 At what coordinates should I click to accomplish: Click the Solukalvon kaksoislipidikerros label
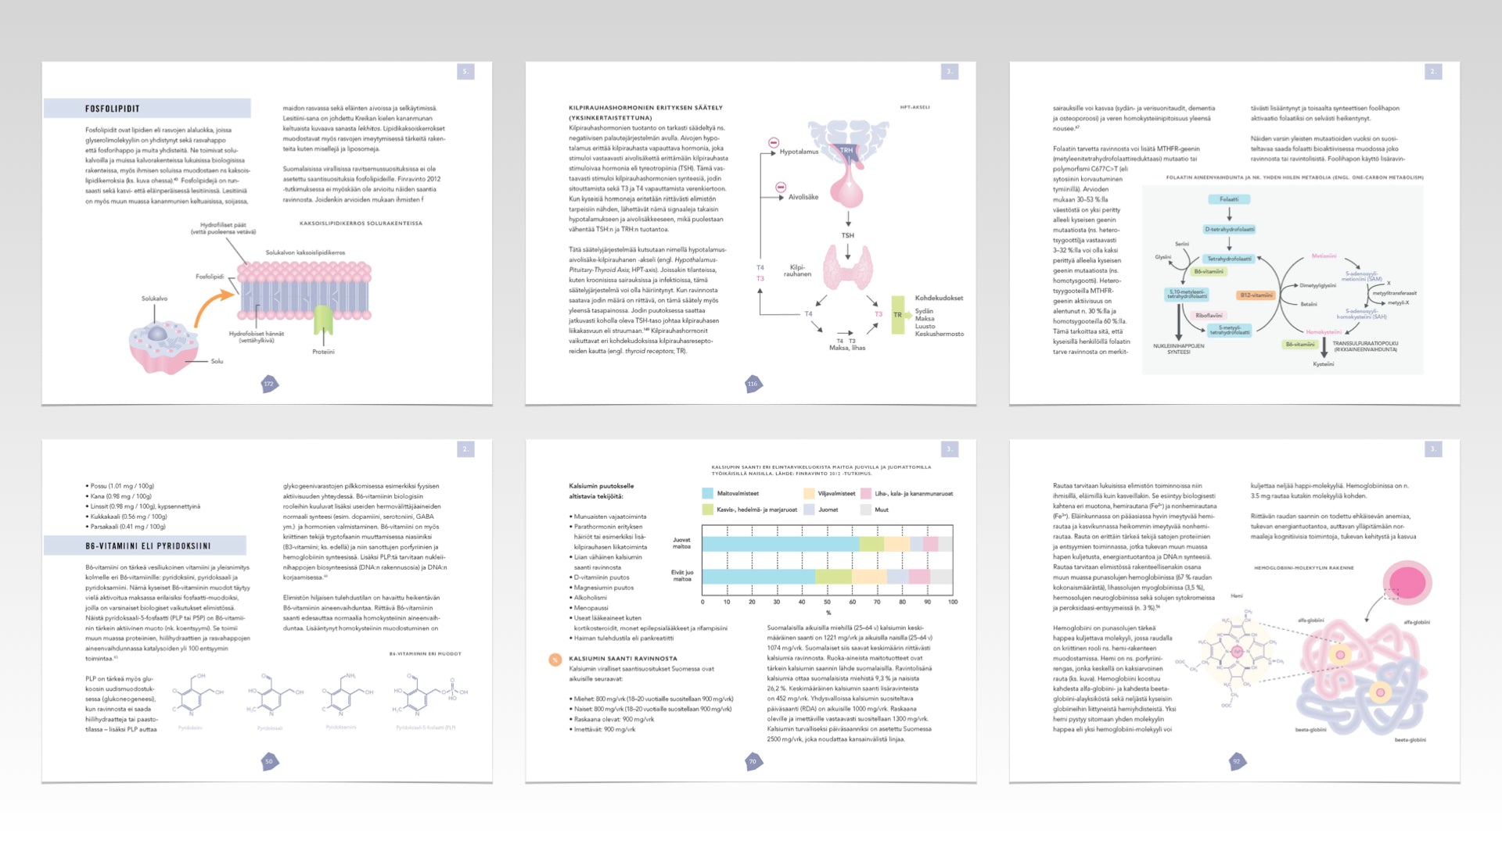point(305,252)
